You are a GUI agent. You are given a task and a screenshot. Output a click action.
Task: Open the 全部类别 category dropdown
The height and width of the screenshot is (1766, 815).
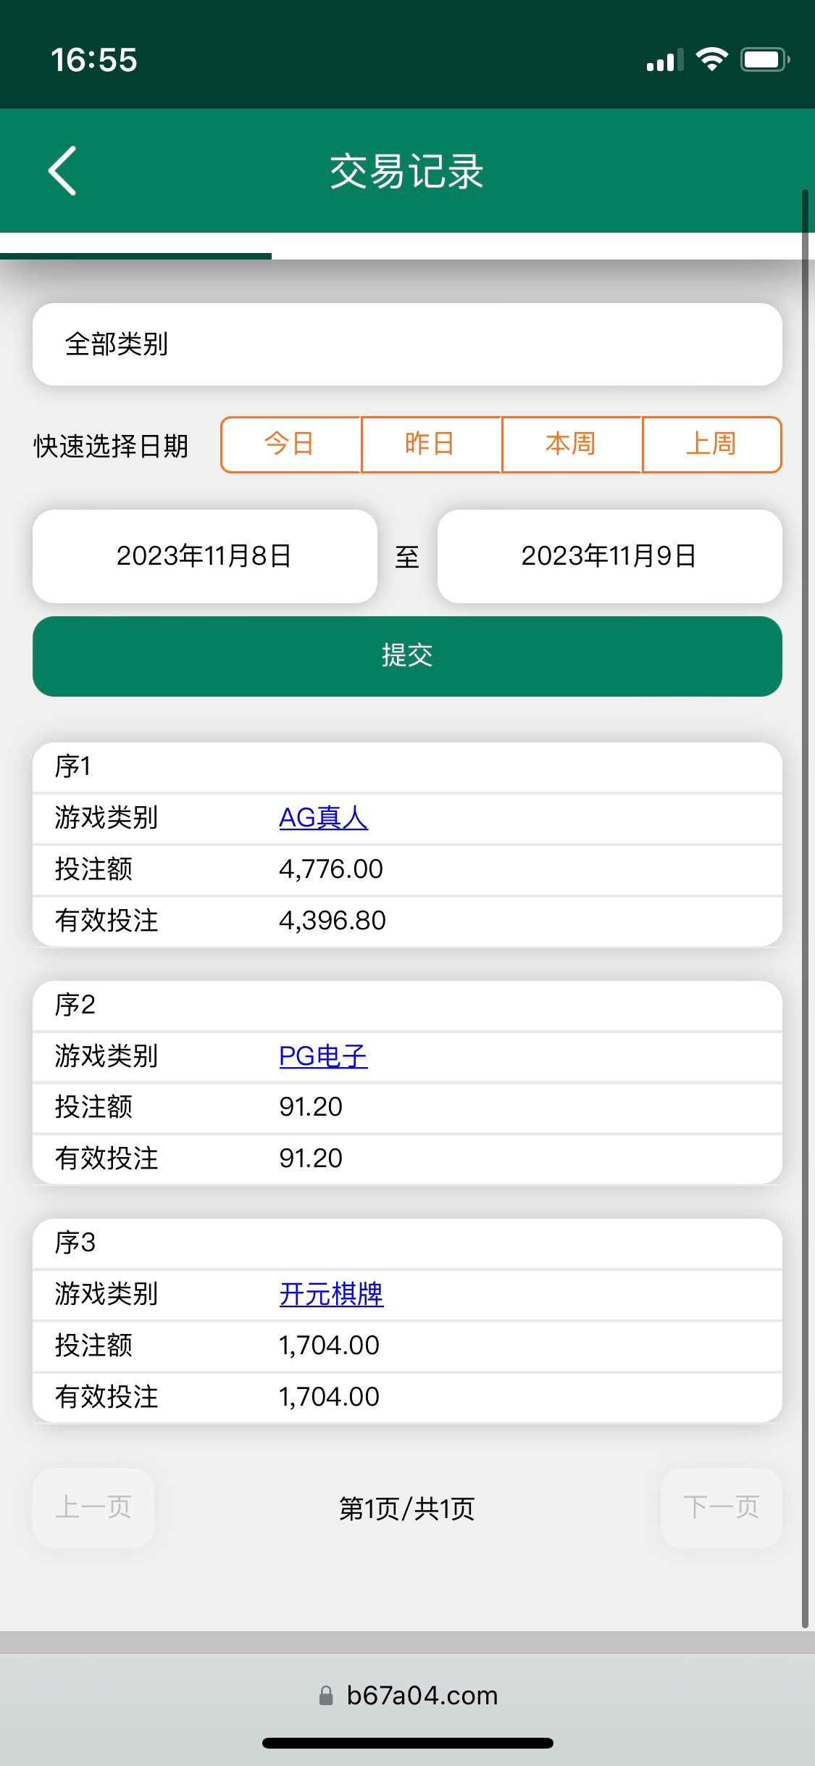pyautogui.click(x=407, y=344)
